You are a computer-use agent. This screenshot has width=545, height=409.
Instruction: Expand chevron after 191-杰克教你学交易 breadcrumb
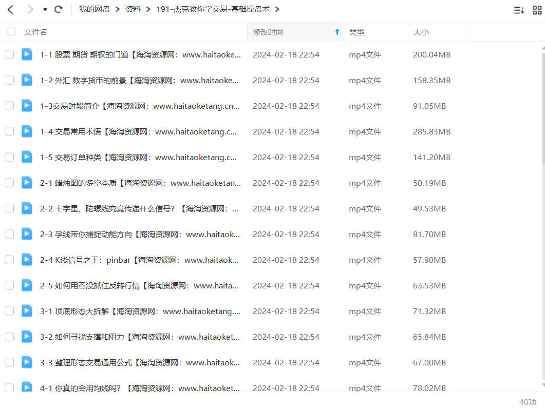(277, 9)
